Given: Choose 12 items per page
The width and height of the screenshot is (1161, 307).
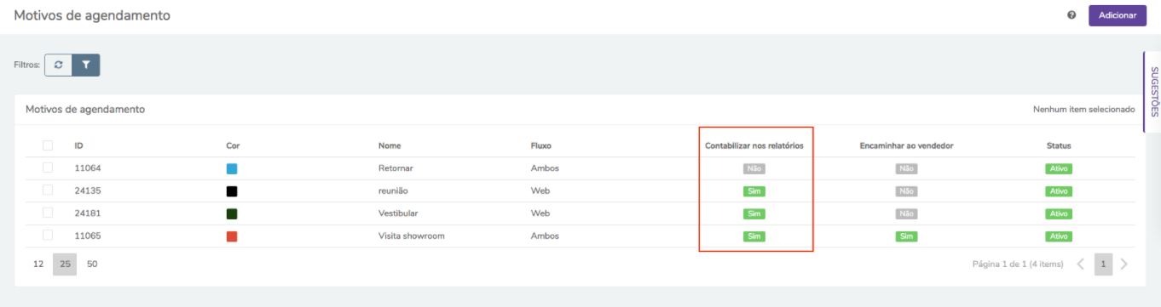Looking at the screenshot, I should pos(38,264).
